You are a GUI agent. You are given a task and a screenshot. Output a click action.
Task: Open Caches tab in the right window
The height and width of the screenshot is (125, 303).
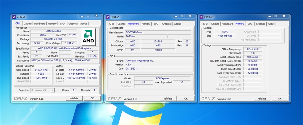215,24
